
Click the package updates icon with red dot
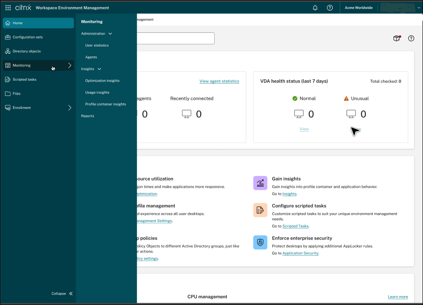397,39
